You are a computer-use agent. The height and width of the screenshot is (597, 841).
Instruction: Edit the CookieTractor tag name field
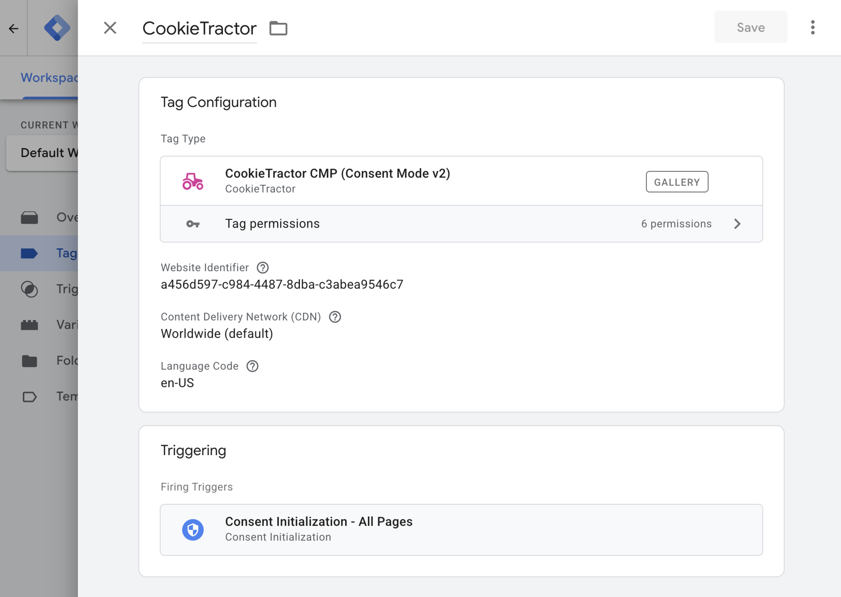[x=199, y=28]
